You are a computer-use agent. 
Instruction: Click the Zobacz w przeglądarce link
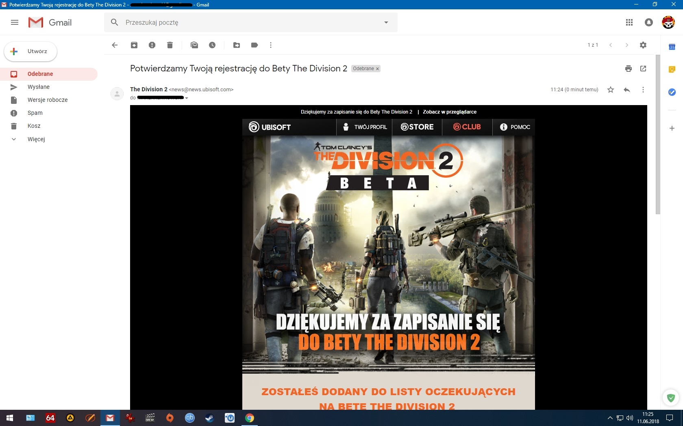[x=450, y=112]
